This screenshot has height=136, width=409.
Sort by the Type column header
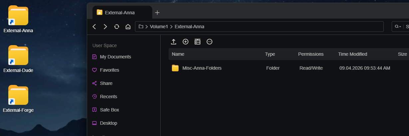point(270,54)
